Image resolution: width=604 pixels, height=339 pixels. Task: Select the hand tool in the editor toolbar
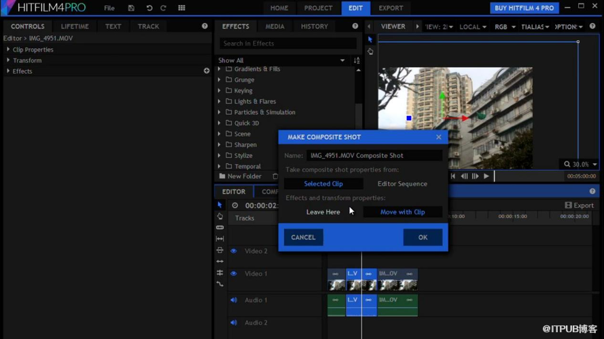pyautogui.click(x=219, y=216)
